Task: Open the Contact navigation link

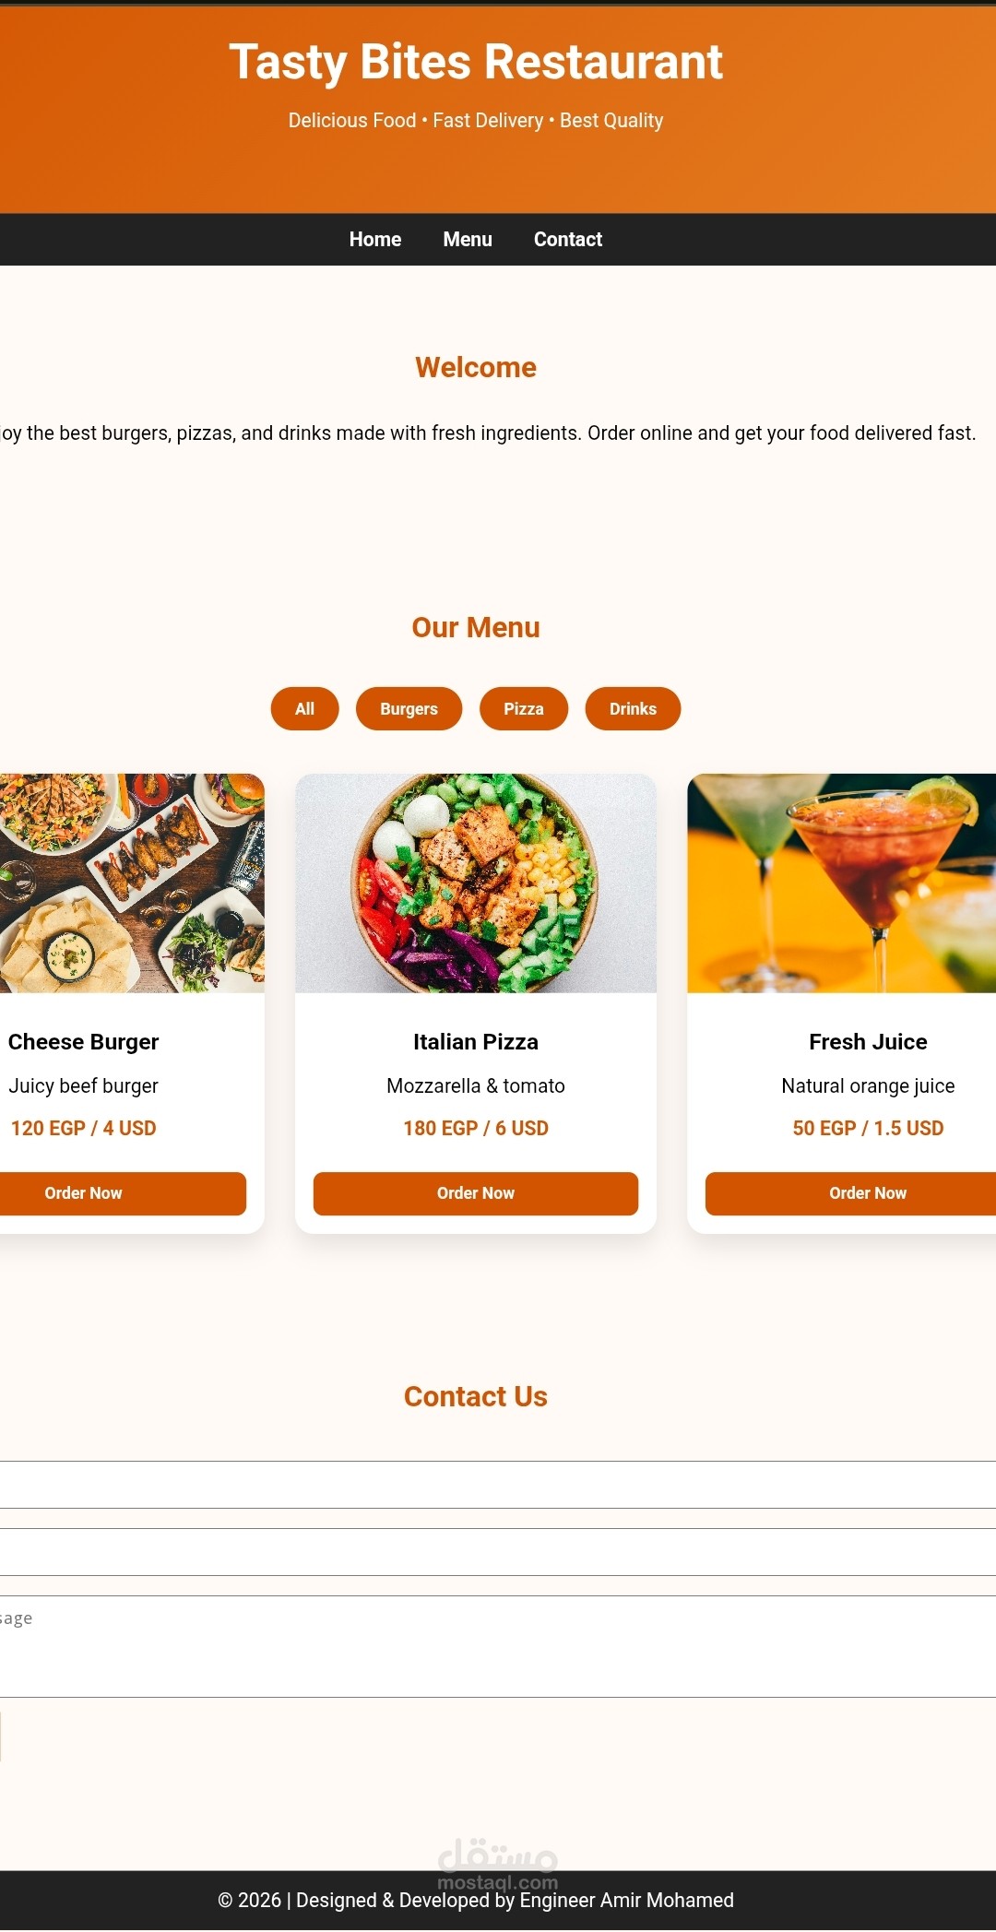Action: [568, 240]
